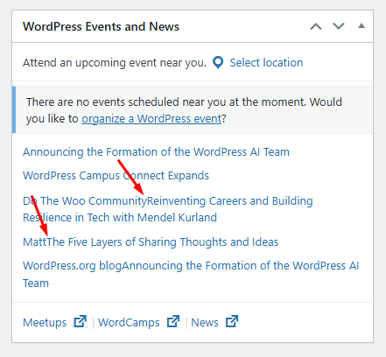
Task: Click the external link icon beside News
Action: (232, 321)
